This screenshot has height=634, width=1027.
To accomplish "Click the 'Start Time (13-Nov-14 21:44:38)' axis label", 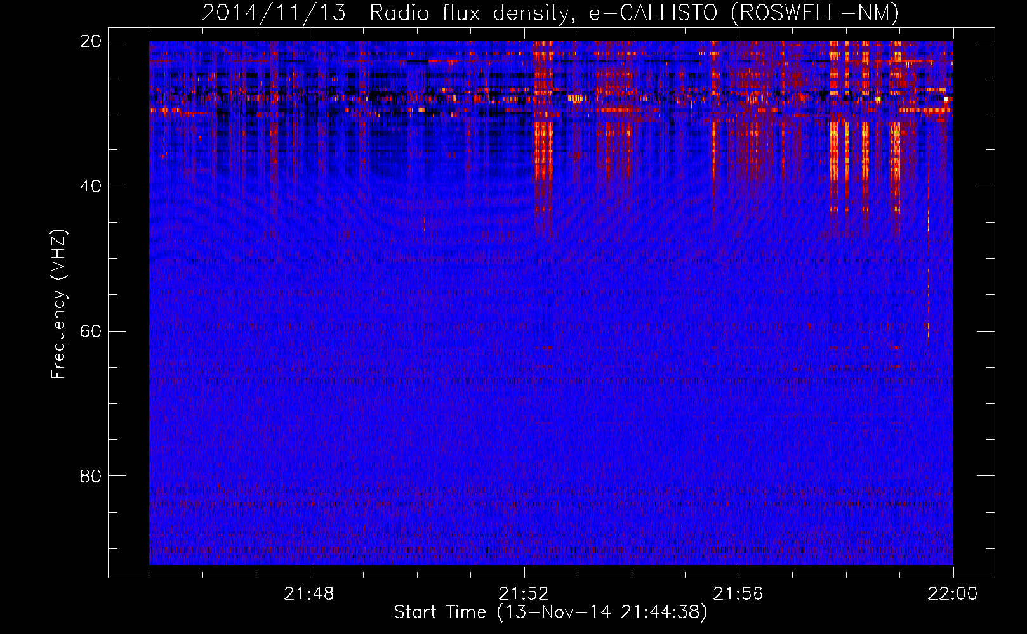I will point(550,612).
